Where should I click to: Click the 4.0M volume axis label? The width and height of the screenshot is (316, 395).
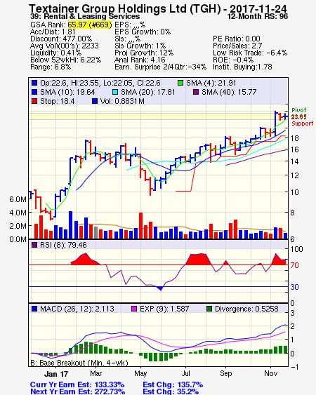coord(18,213)
